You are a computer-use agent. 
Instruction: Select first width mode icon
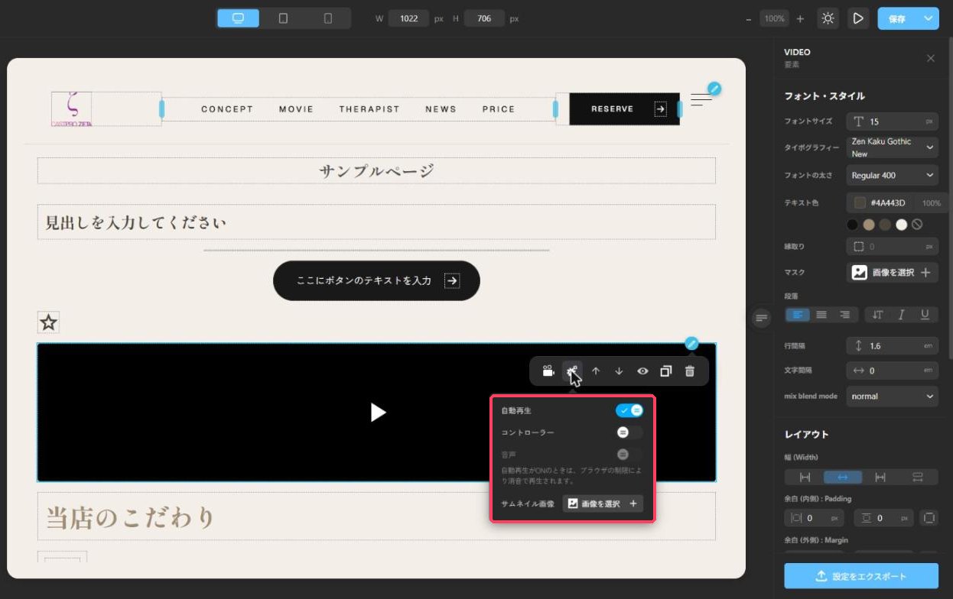[x=805, y=477]
